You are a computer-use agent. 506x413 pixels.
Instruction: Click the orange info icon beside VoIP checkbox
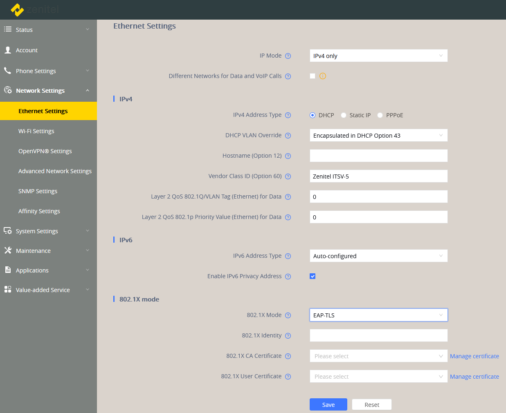pyautogui.click(x=323, y=76)
